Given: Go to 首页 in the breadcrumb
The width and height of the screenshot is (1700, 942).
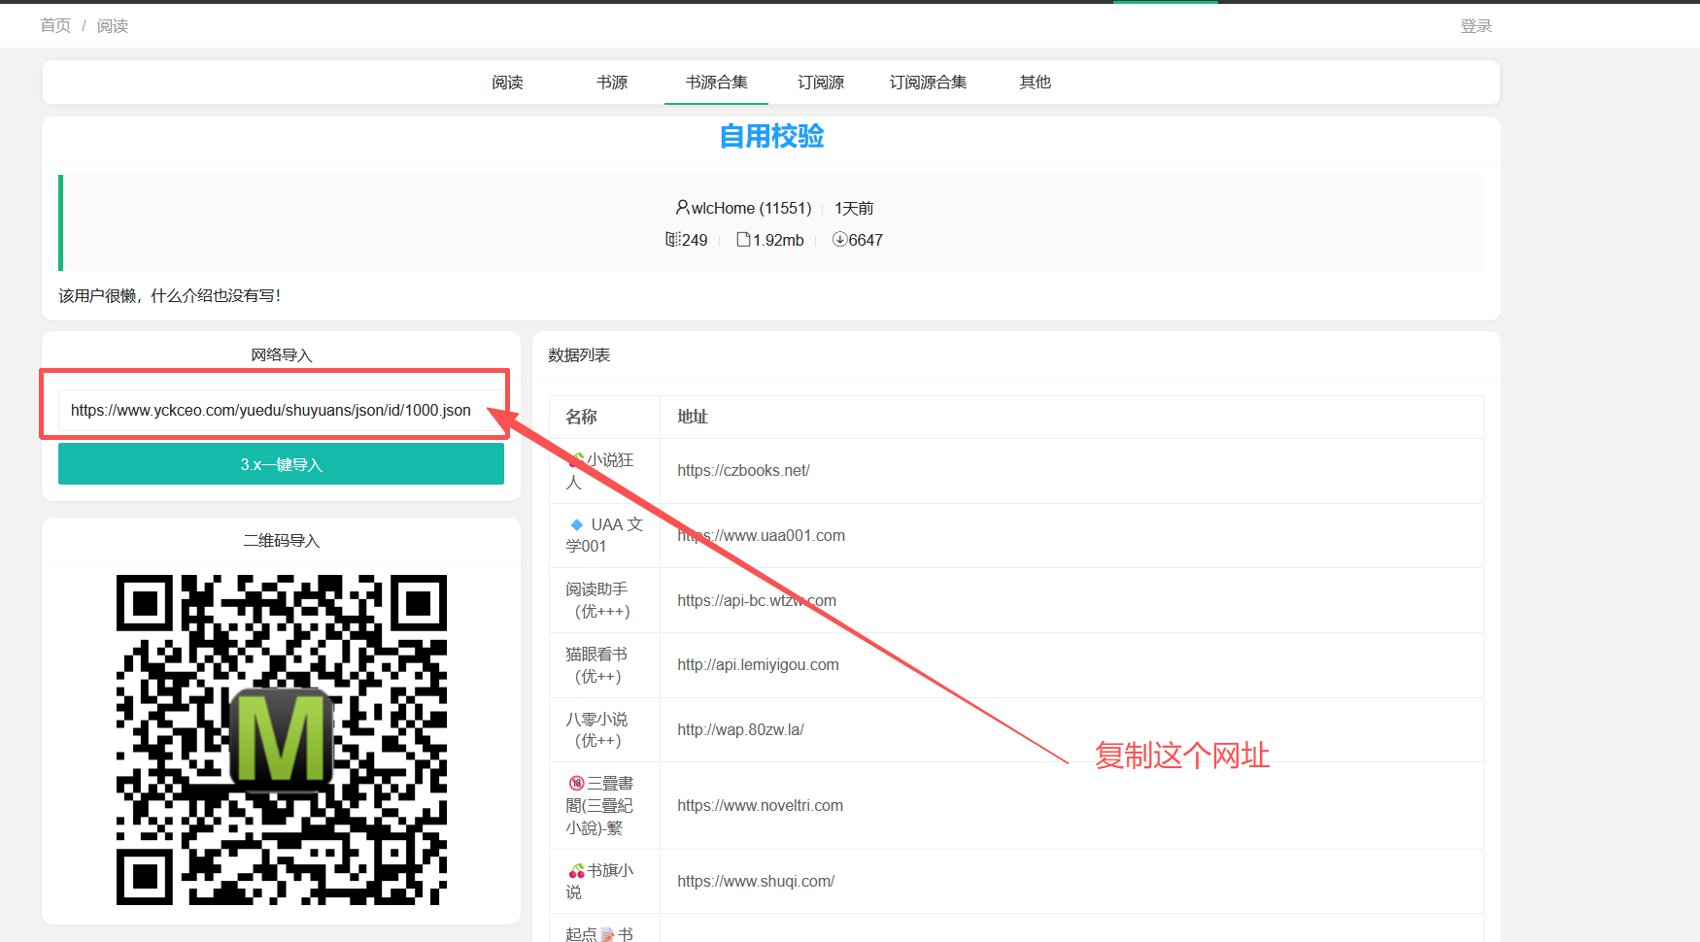Looking at the screenshot, I should 55,26.
